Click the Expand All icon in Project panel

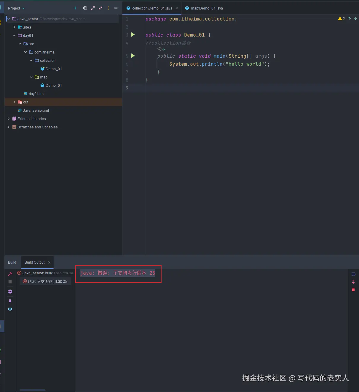93,8
